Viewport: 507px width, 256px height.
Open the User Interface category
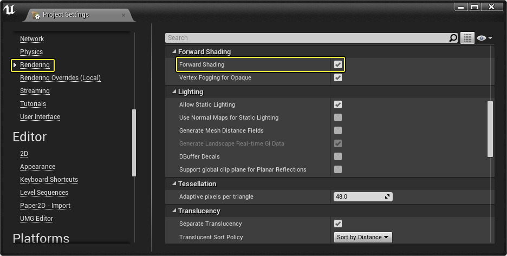point(40,117)
